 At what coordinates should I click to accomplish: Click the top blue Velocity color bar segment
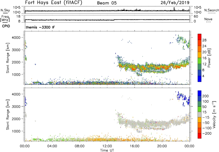pyautogui.click(x=200, y=93)
